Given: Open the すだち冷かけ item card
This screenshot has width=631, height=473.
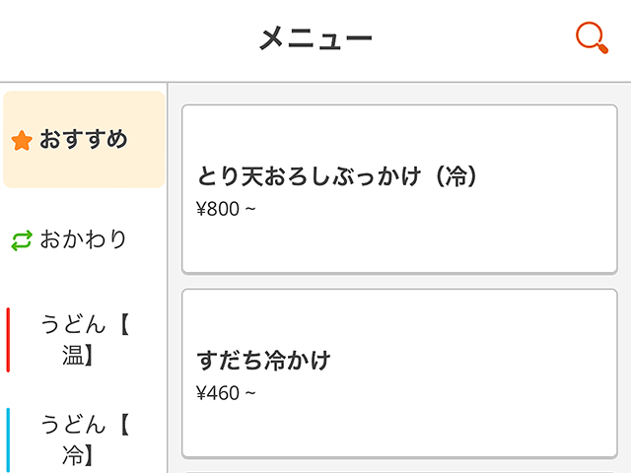Looking at the screenshot, I should (399, 373).
